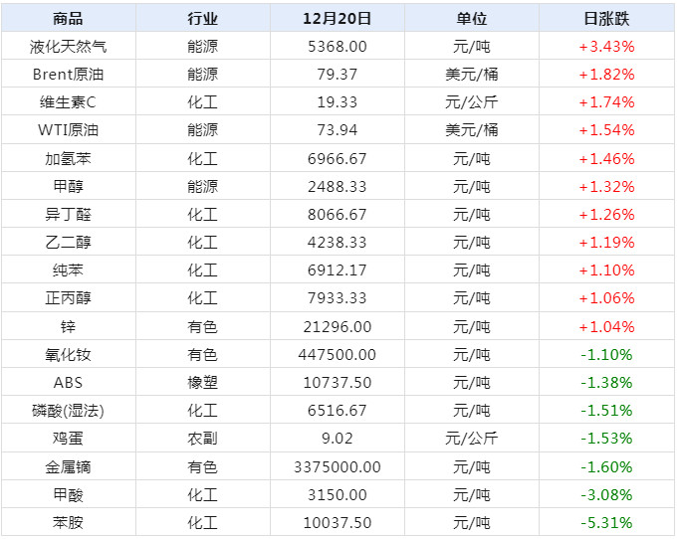
Task: Open the 液化天然气 commodity link
Action: (69, 46)
